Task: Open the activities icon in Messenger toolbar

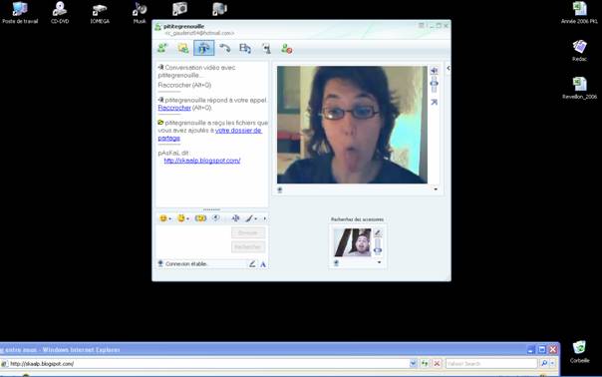Action: [245, 49]
